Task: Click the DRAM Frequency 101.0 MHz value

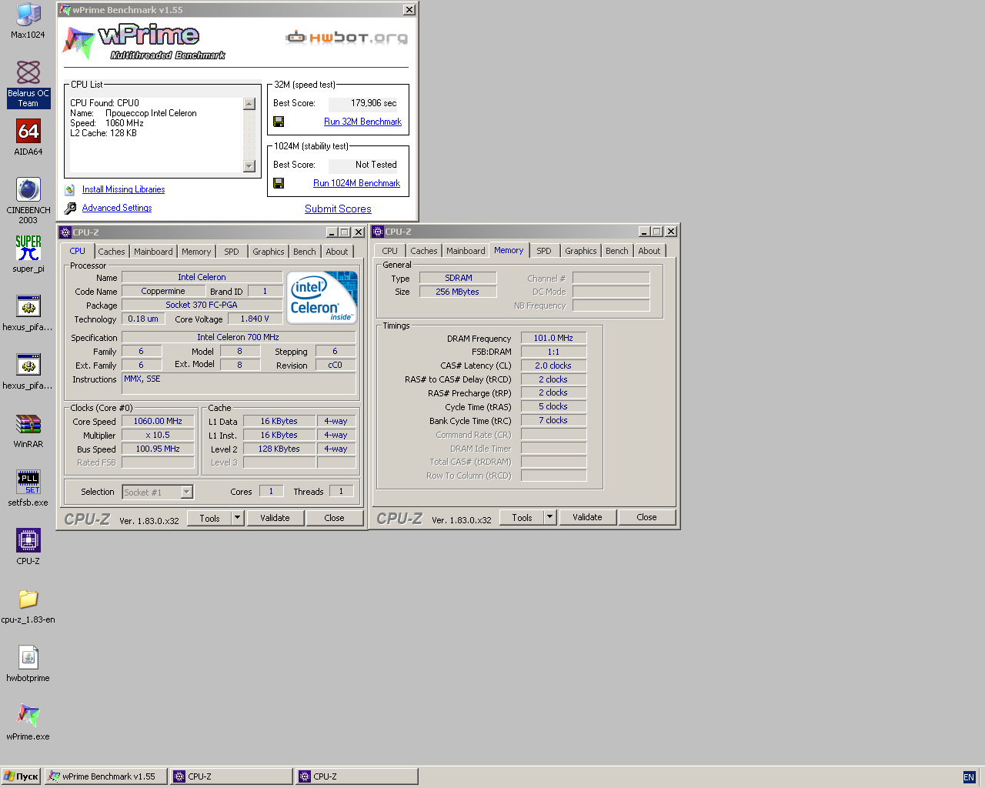Action: tap(553, 338)
